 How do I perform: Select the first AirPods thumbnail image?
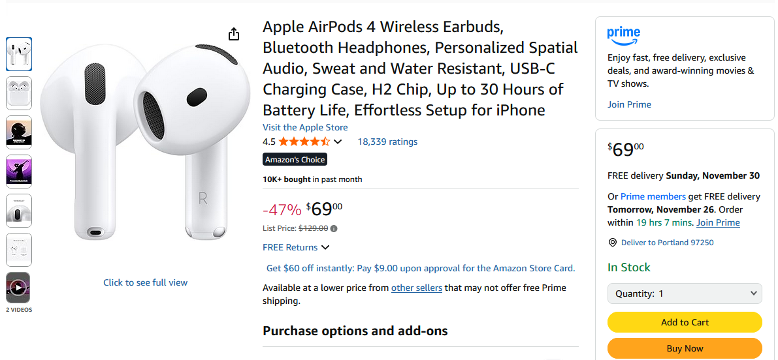coord(19,53)
